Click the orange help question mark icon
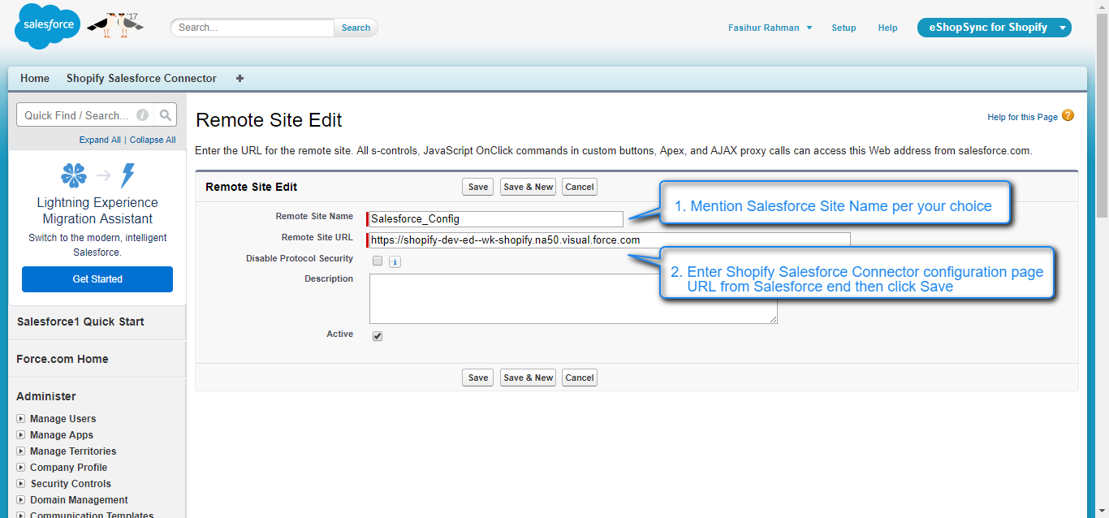1109x518 pixels. pos(1068,115)
